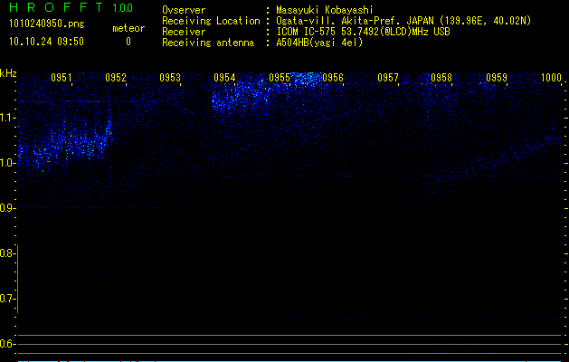This screenshot has width=569, height=362.
Task: Click the Receiving Location label
Action: (211, 21)
